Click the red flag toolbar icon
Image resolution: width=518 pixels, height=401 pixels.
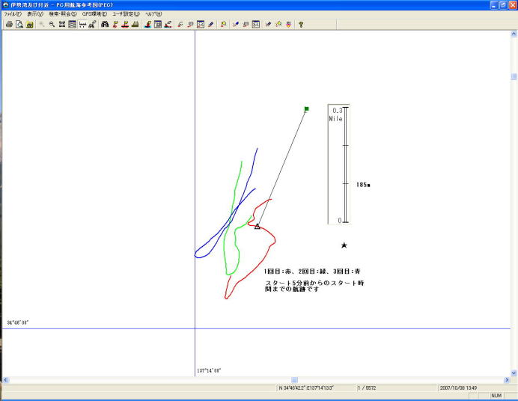(115, 24)
